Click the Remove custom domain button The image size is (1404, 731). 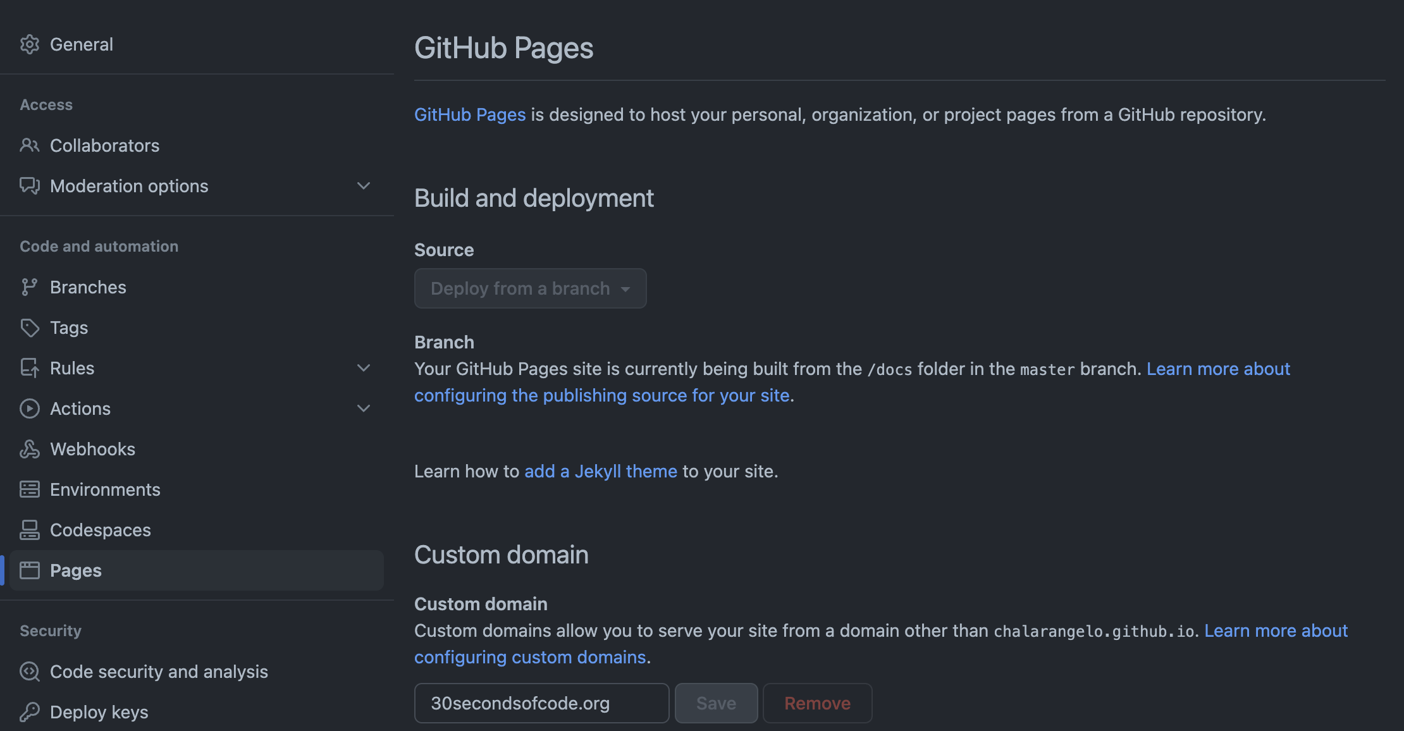pyautogui.click(x=817, y=703)
